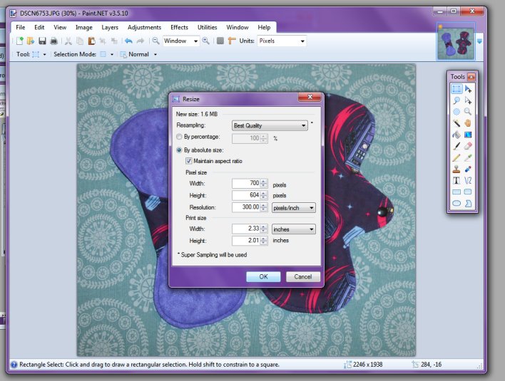Click the Save icon in toolbar
The width and height of the screenshot is (505, 381).
(43, 41)
